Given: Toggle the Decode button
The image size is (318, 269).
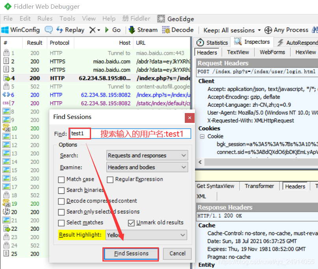Looking at the screenshot, I should pyautogui.click(x=178, y=30).
